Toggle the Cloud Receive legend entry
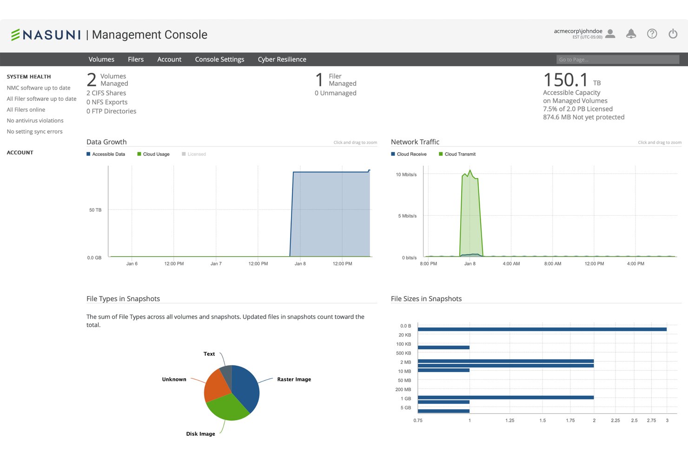 409,154
